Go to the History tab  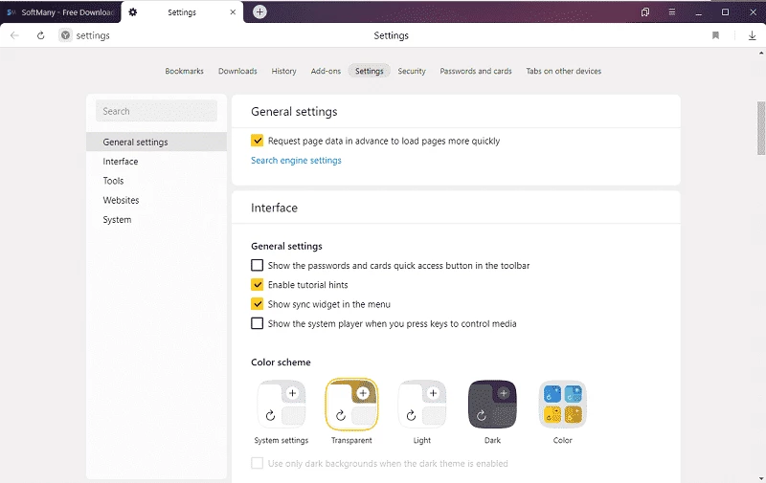[283, 71]
